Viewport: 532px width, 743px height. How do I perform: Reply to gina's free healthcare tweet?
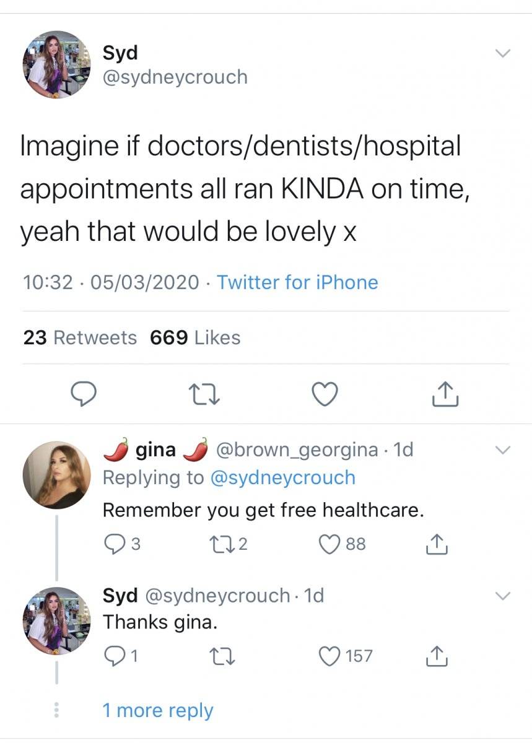(x=122, y=544)
